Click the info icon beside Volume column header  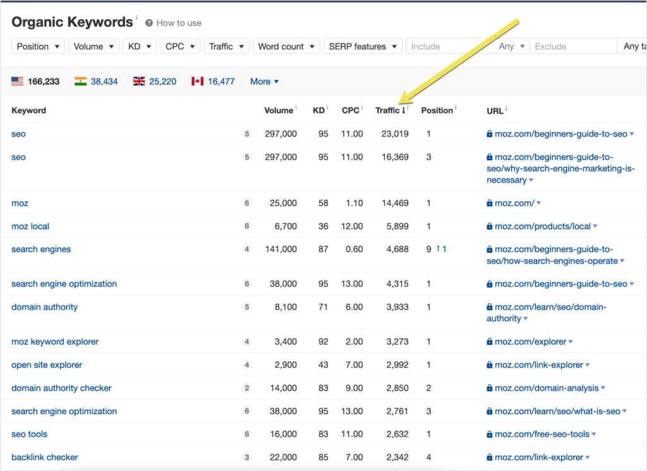click(296, 107)
